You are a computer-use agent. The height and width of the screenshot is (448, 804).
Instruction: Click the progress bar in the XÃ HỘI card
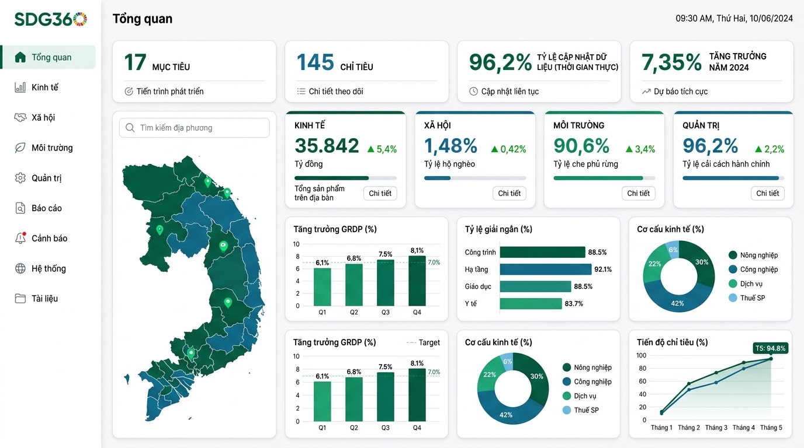[x=475, y=178]
